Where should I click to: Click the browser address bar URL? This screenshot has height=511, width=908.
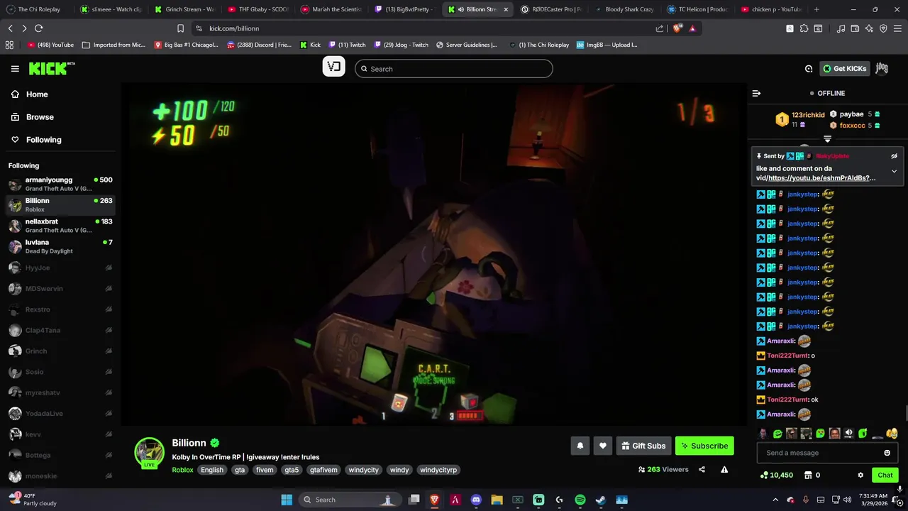tap(234, 28)
